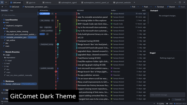Select the local main branch
The height and width of the screenshot is (105, 187).
coord(7,46)
